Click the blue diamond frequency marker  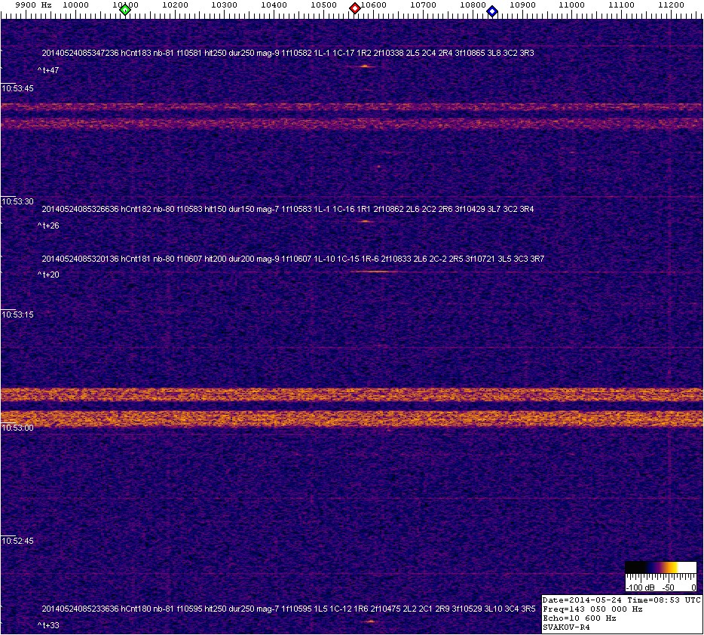[492, 11]
